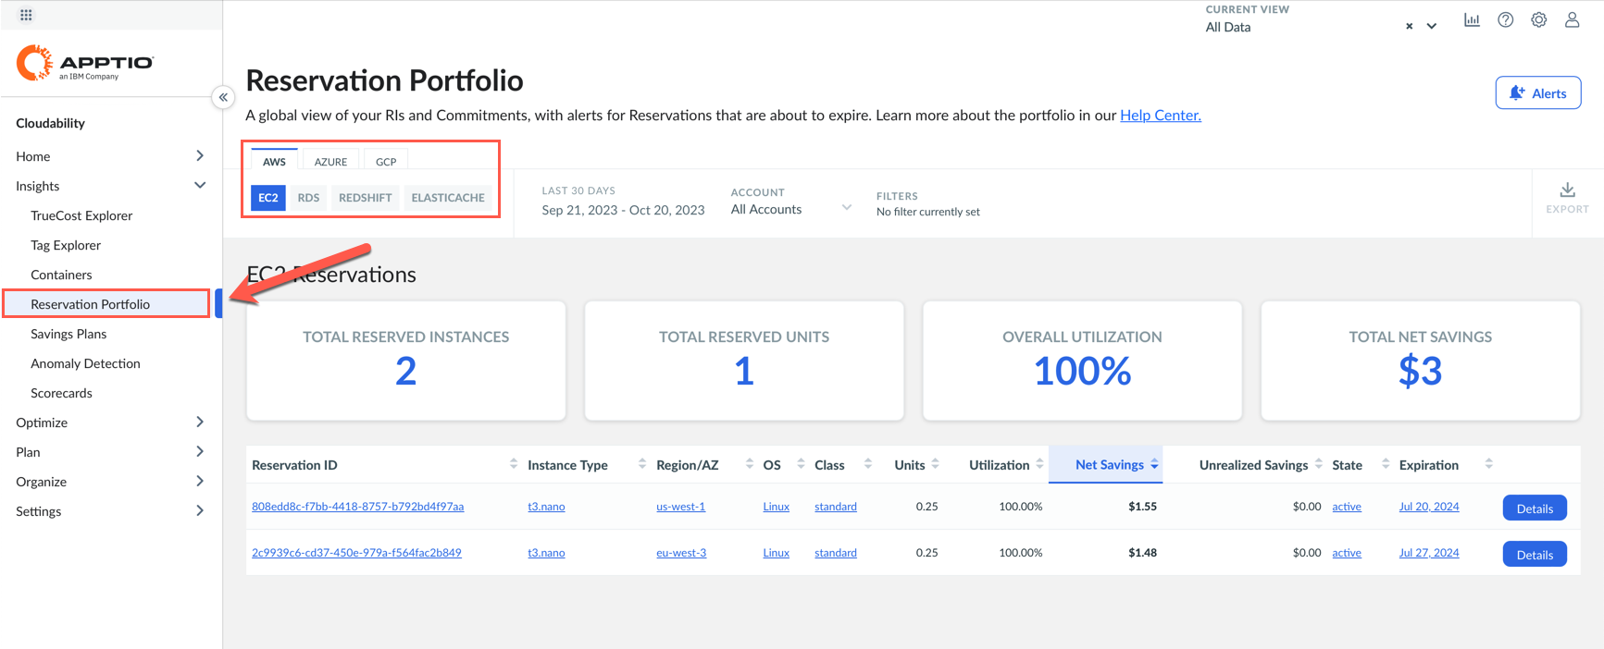The width and height of the screenshot is (1604, 649).
Task: Select the RDS service tab
Action: tap(308, 197)
